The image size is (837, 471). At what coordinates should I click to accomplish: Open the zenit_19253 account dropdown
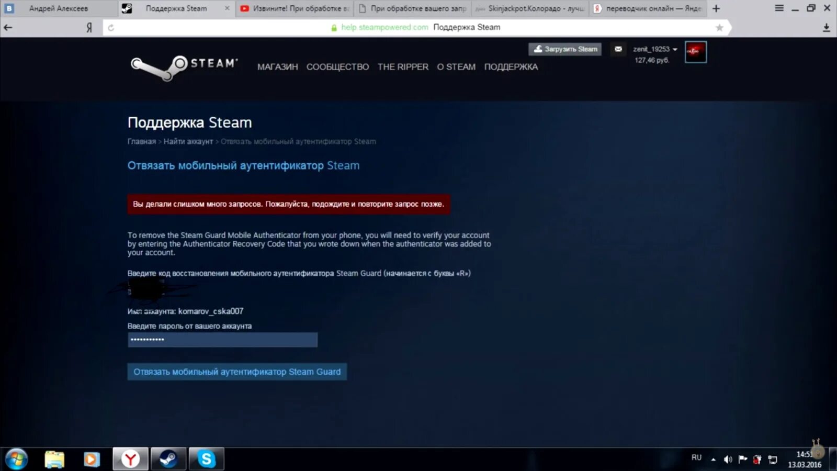[x=655, y=49]
